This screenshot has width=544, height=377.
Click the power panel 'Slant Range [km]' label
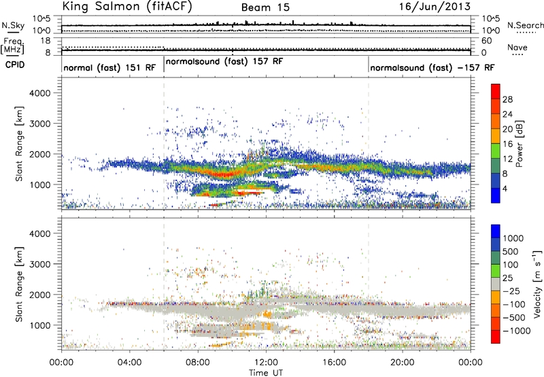(19, 144)
